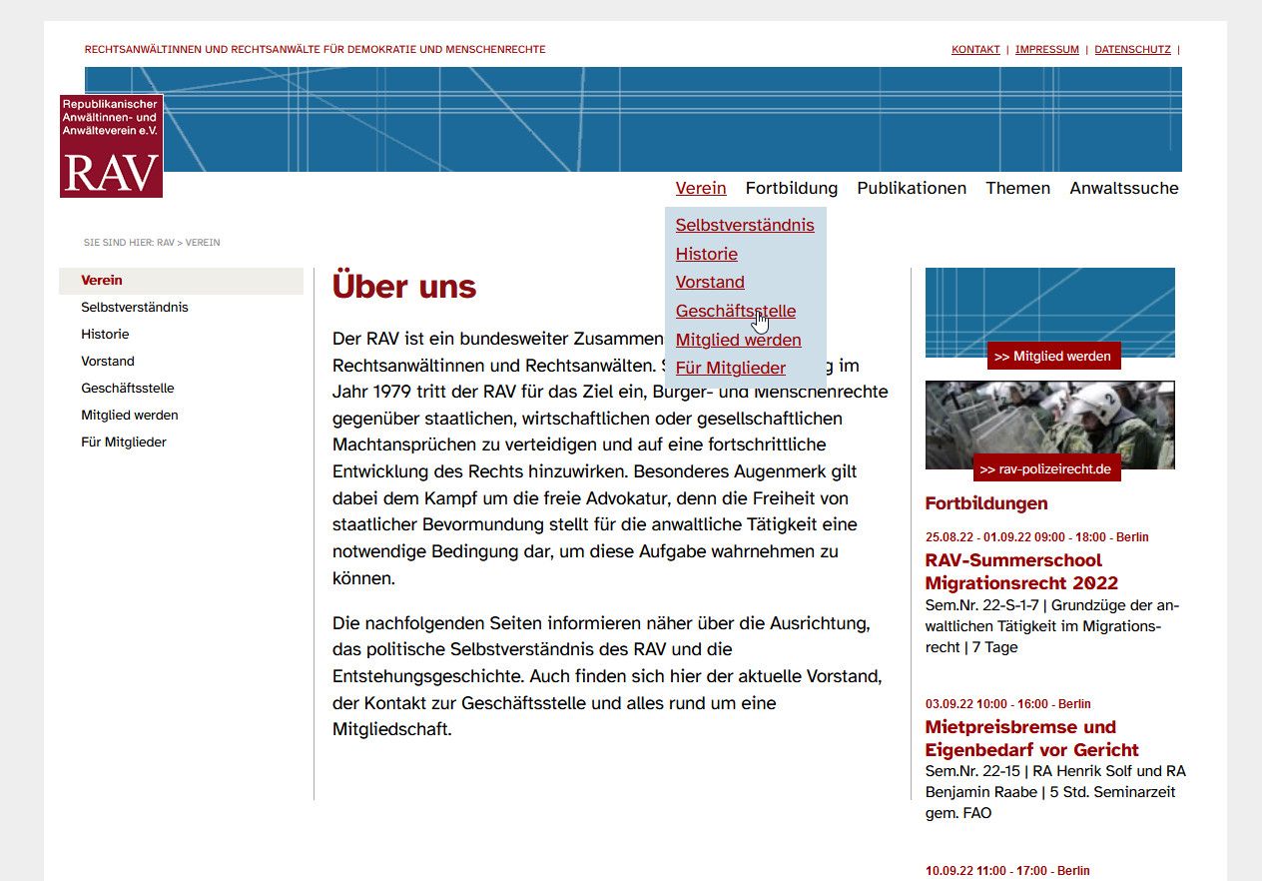Click the Mitglied werden image banner
Viewport: 1262px width, 881px height.
pyautogui.click(x=1049, y=312)
